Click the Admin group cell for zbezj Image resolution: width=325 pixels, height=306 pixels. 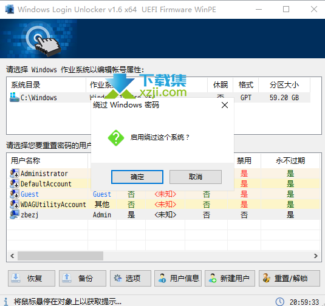coord(102,215)
